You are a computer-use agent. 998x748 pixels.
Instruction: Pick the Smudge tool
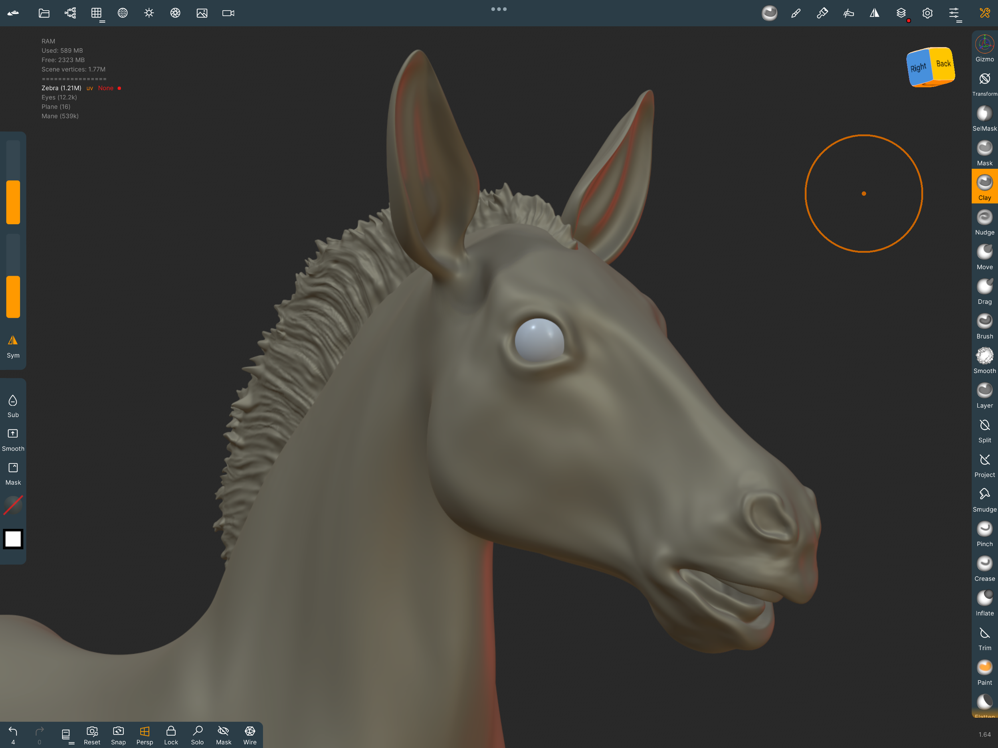pyautogui.click(x=984, y=499)
